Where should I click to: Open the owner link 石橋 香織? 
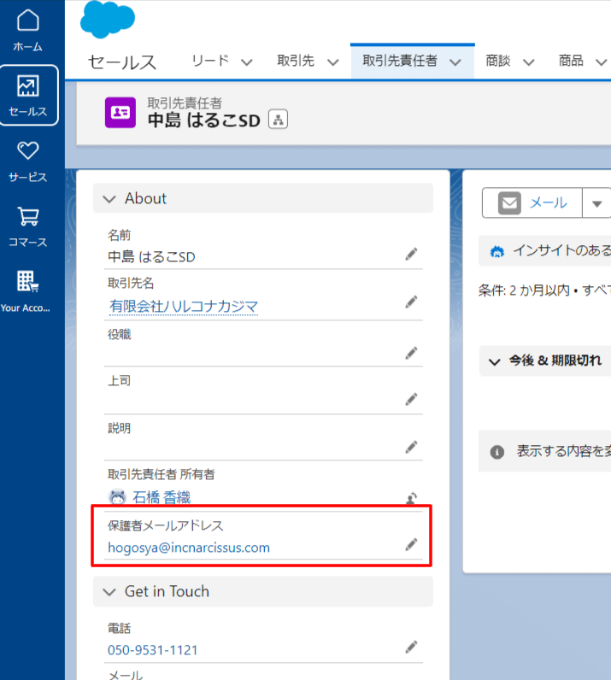[x=162, y=497]
